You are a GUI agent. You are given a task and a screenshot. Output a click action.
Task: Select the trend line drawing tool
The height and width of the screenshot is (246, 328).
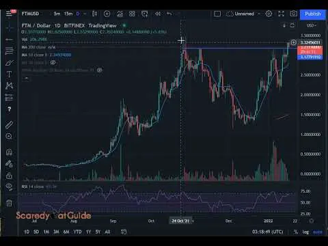click(9, 40)
